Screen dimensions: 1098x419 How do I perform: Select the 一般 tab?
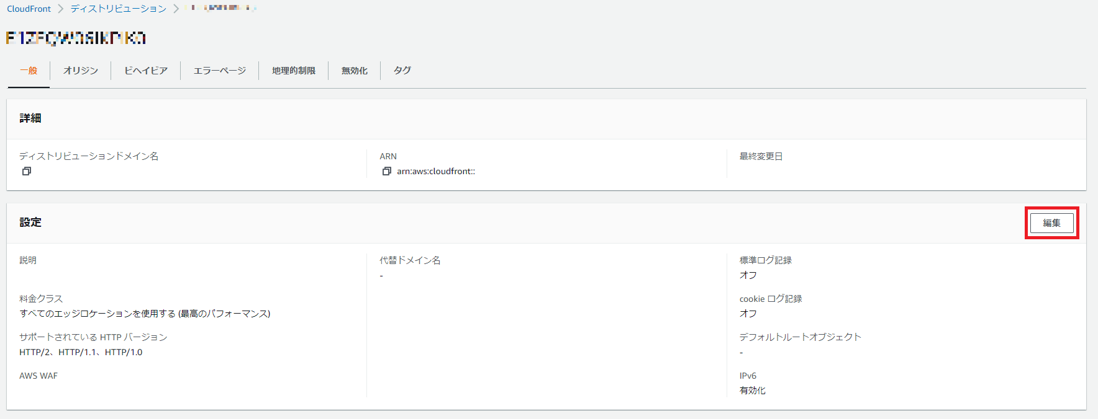coord(29,71)
